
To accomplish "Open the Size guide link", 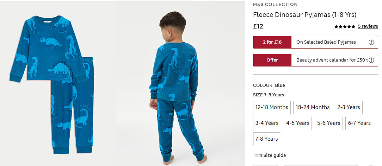I will pyautogui.click(x=275, y=155).
